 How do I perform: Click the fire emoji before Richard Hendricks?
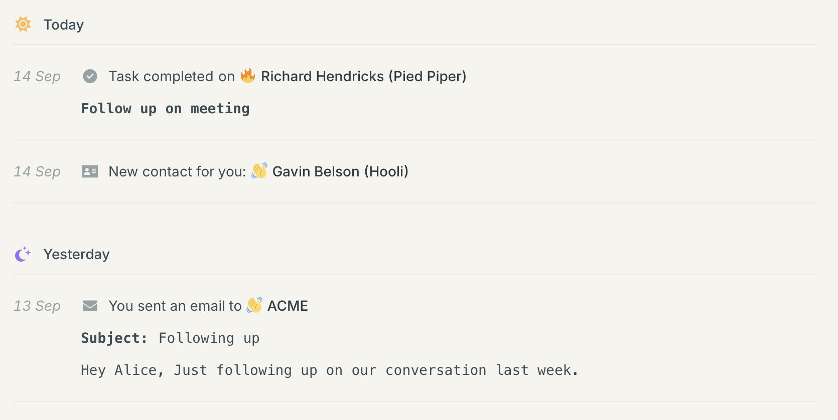click(x=248, y=76)
